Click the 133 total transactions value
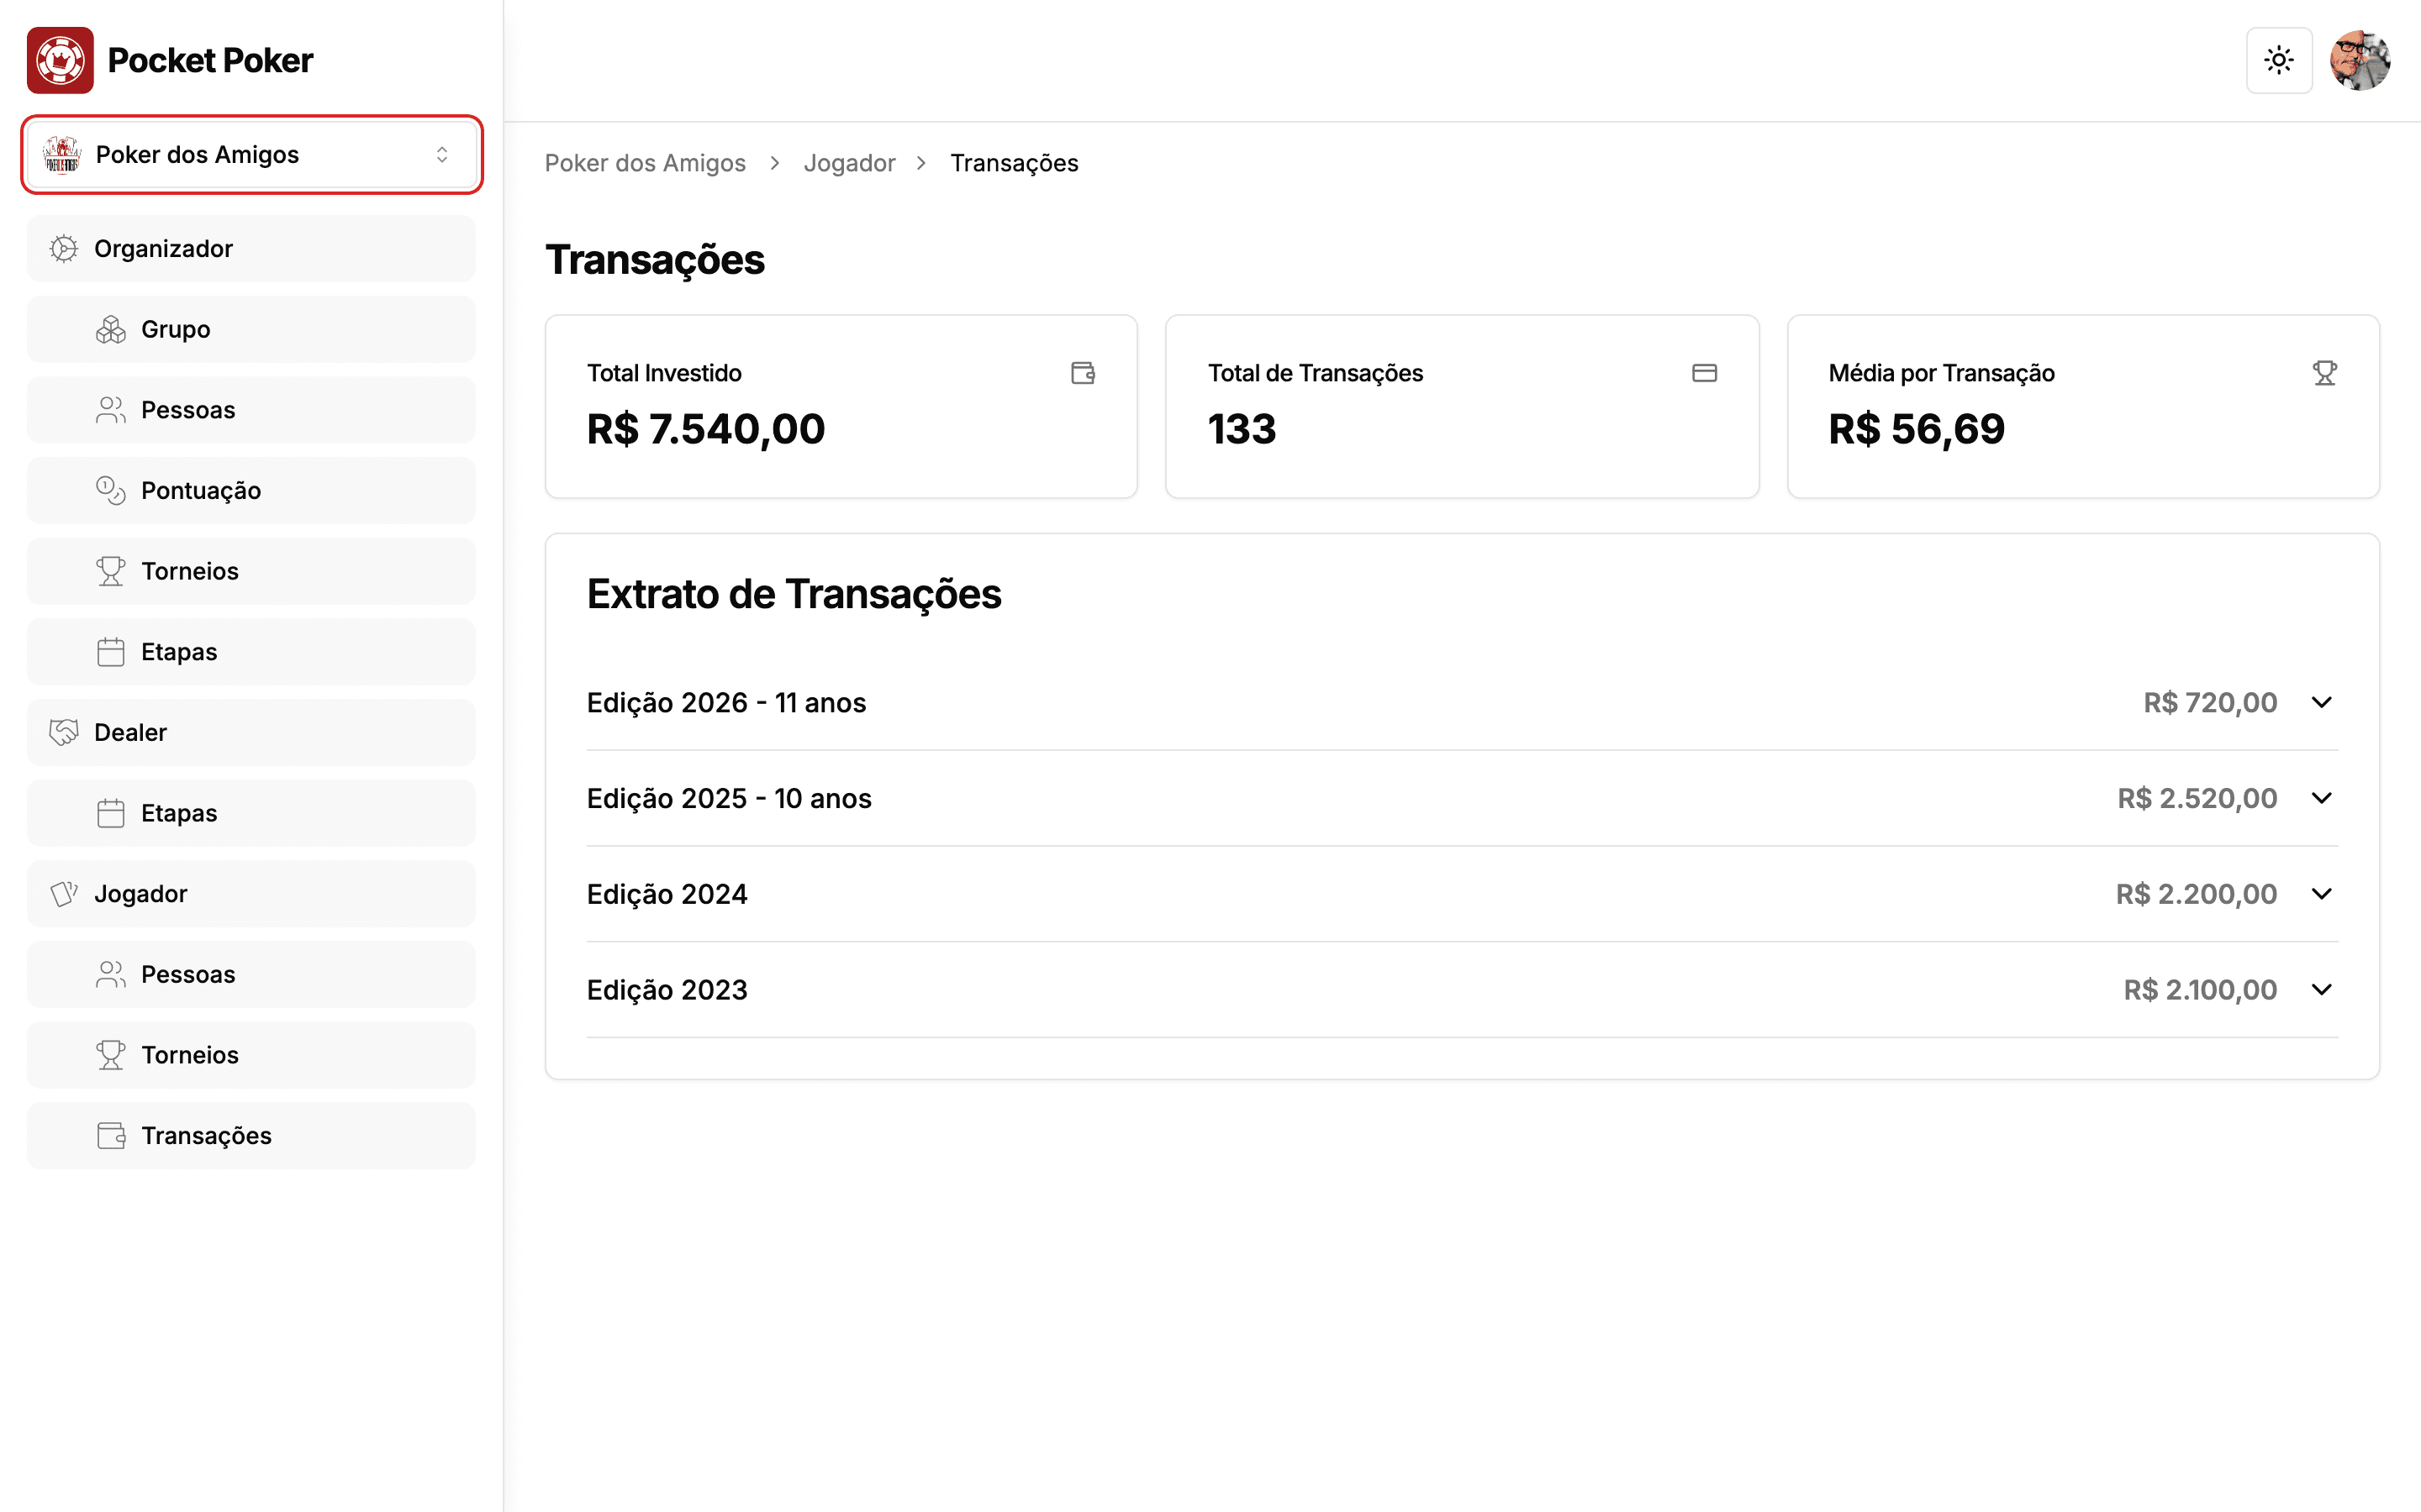The image size is (2421, 1512). coord(1242,429)
